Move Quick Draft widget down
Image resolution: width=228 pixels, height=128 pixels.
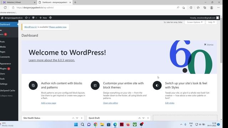[x=143, y=118]
